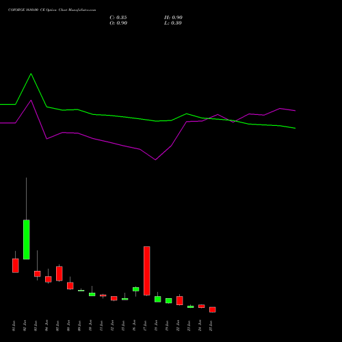Click the '01 Jun' date axis label
The image size is (342, 342).
14,326
